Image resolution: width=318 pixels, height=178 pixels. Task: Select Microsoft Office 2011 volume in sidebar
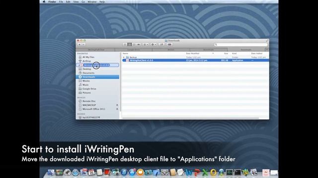(x=94, y=109)
